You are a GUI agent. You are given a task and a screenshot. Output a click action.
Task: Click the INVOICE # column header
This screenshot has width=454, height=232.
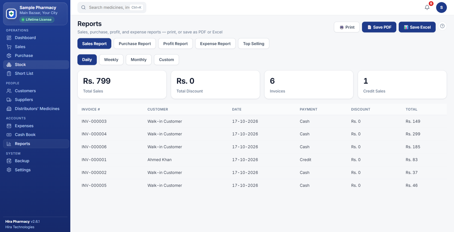tap(91, 109)
